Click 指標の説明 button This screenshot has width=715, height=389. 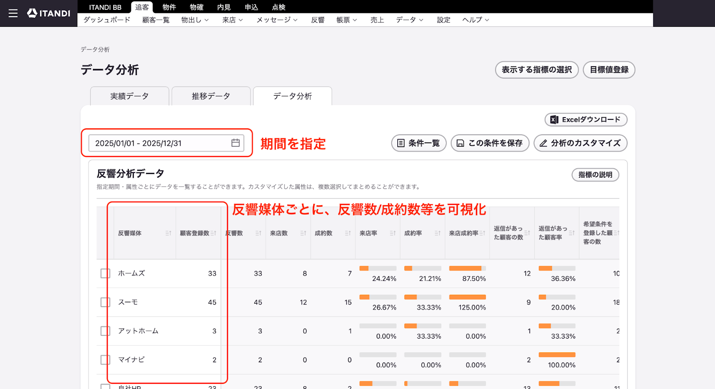[x=595, y=175]
